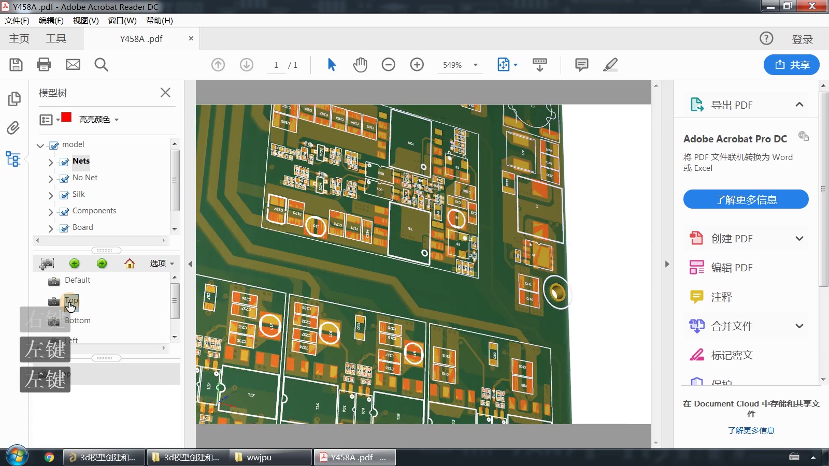Image resolution: width=829 pixels, height=466 pixels.
Task: Click the 共享 share button
Action: pyautogui.click(x=792, y=65)
